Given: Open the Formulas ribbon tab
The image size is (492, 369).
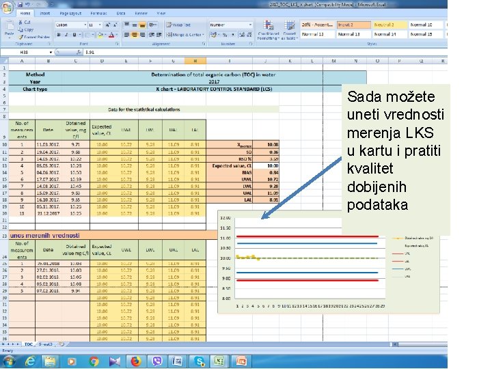Looking at the screenshot, I should (x=98, y=14).
